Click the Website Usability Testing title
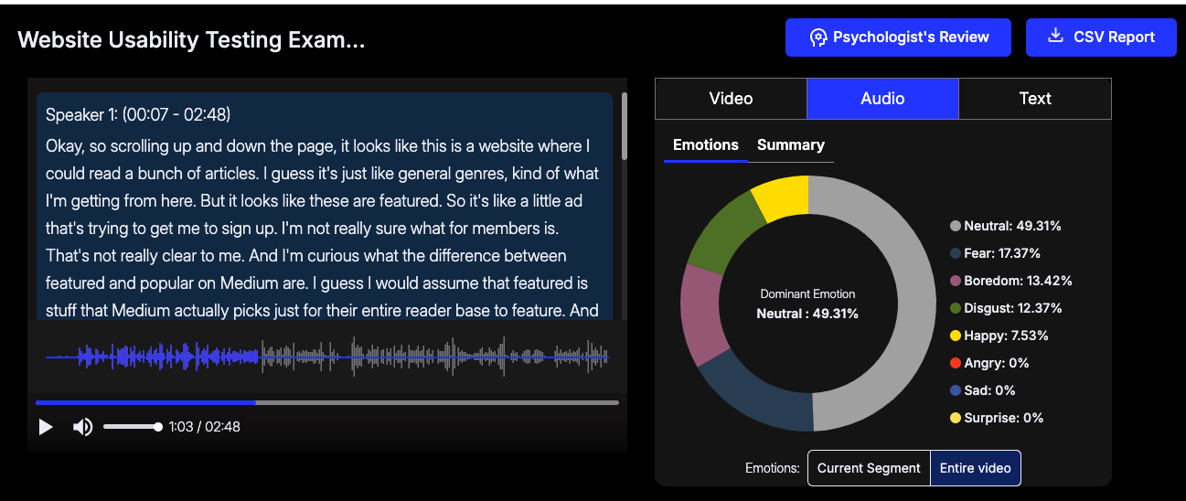The height and width of the screenshot is (501, 1186). pos(191,39)
